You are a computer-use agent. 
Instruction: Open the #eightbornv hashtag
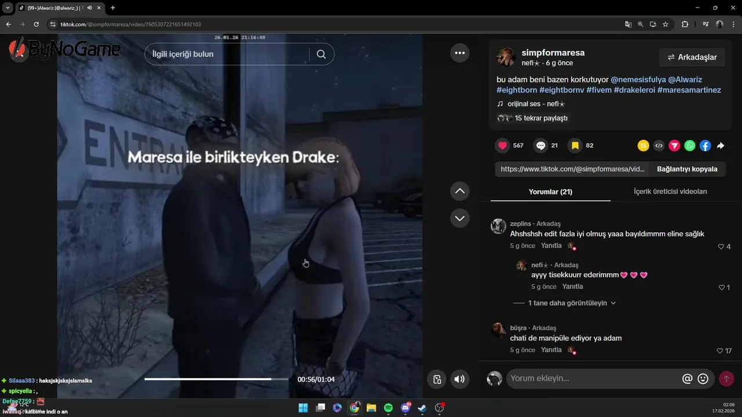click(562, 90)
